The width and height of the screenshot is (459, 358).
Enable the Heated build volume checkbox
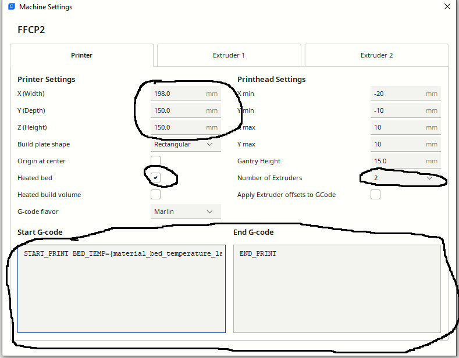(155, 195)
